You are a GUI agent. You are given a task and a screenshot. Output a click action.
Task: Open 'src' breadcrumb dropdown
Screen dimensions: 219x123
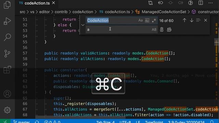22,12
